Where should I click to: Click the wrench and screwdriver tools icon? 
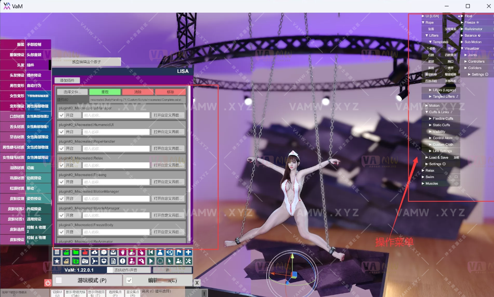tap(188, 261)
